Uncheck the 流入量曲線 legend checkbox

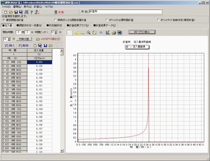coord(127,47)
